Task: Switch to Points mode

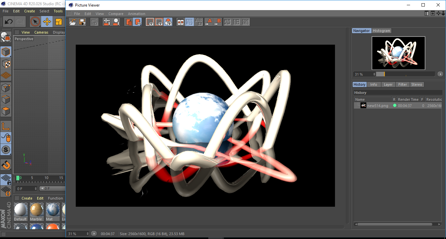Action: tap(6, 87)
